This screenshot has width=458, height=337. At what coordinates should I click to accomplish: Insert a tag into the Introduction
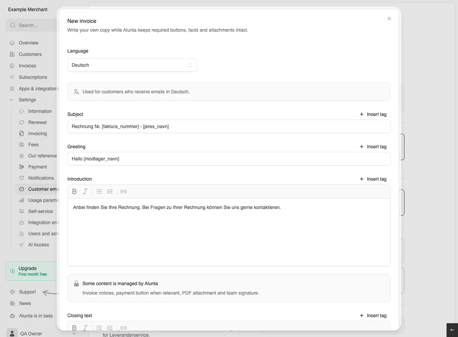[373, 179]
